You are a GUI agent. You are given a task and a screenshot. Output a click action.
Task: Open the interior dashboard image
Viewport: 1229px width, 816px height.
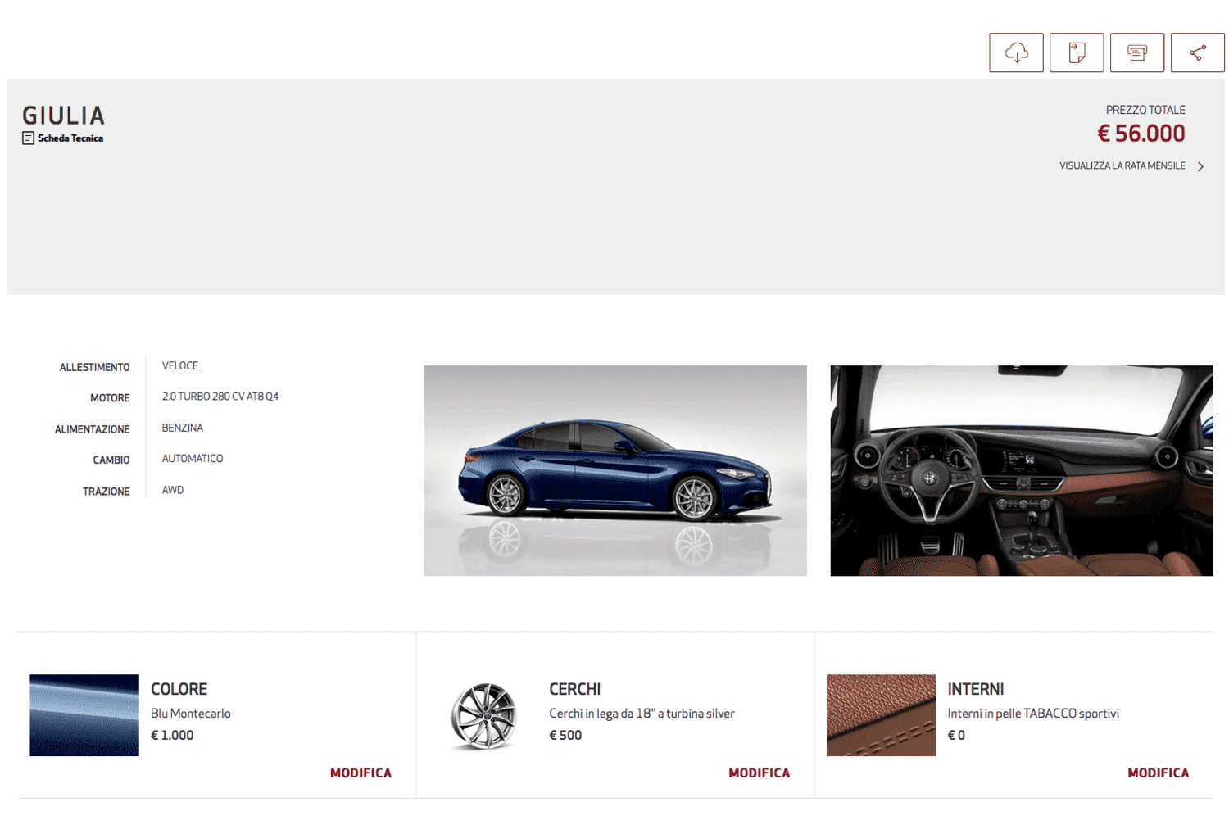click(1022, 470)
